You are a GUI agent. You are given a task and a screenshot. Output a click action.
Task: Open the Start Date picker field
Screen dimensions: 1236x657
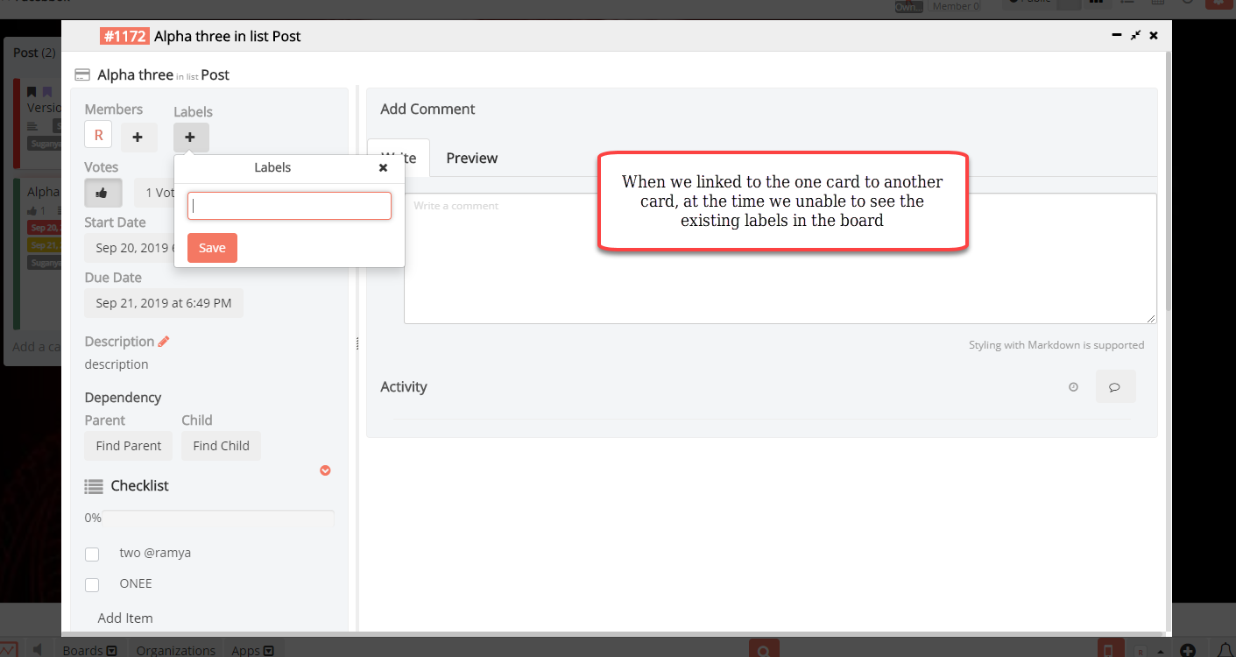[130, 248]
